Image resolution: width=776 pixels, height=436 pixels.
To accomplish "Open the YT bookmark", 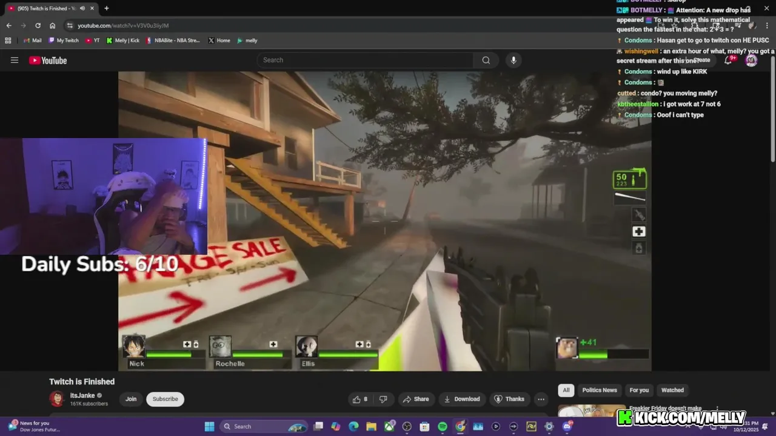I will pyautogui.click(x=92, y=41).
